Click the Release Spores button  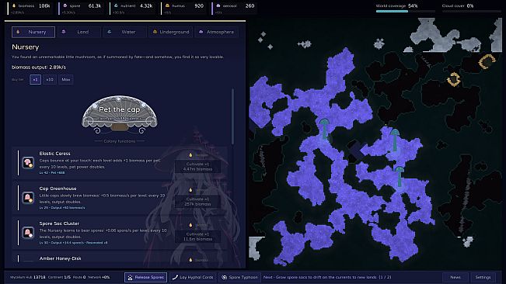pyautogui.click(x=145, y=277)
